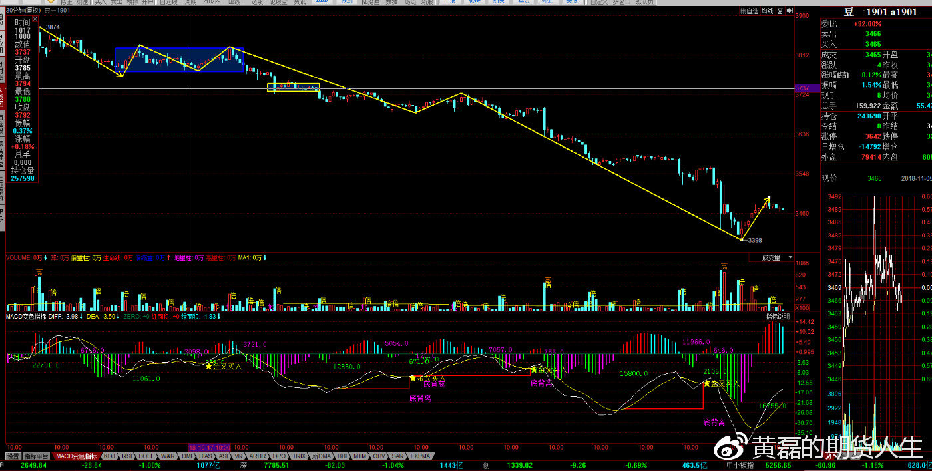
Task: Switch to the OBV indicator tab
Action: [379, 456]
